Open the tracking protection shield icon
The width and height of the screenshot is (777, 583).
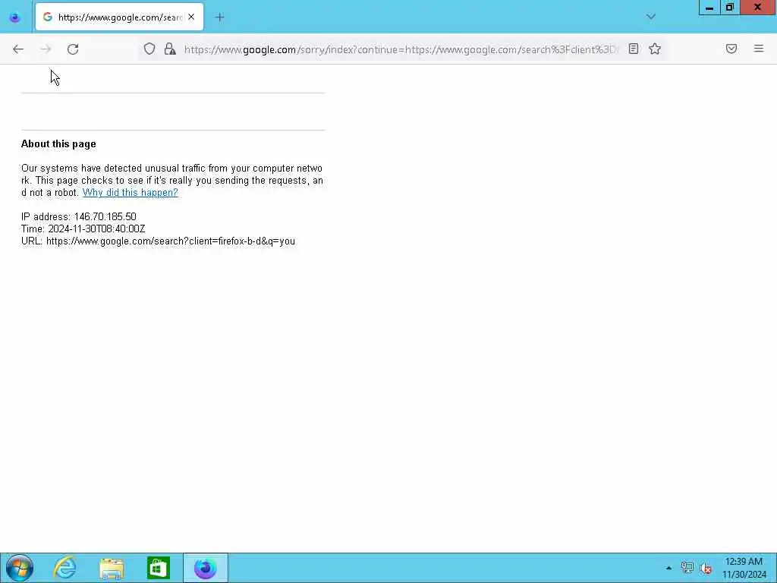point(149,49)
